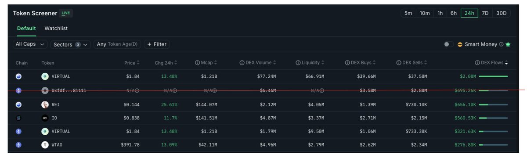527x158 pixels.
Task: Switch to the Default tab
Action: tap(26, 29)
